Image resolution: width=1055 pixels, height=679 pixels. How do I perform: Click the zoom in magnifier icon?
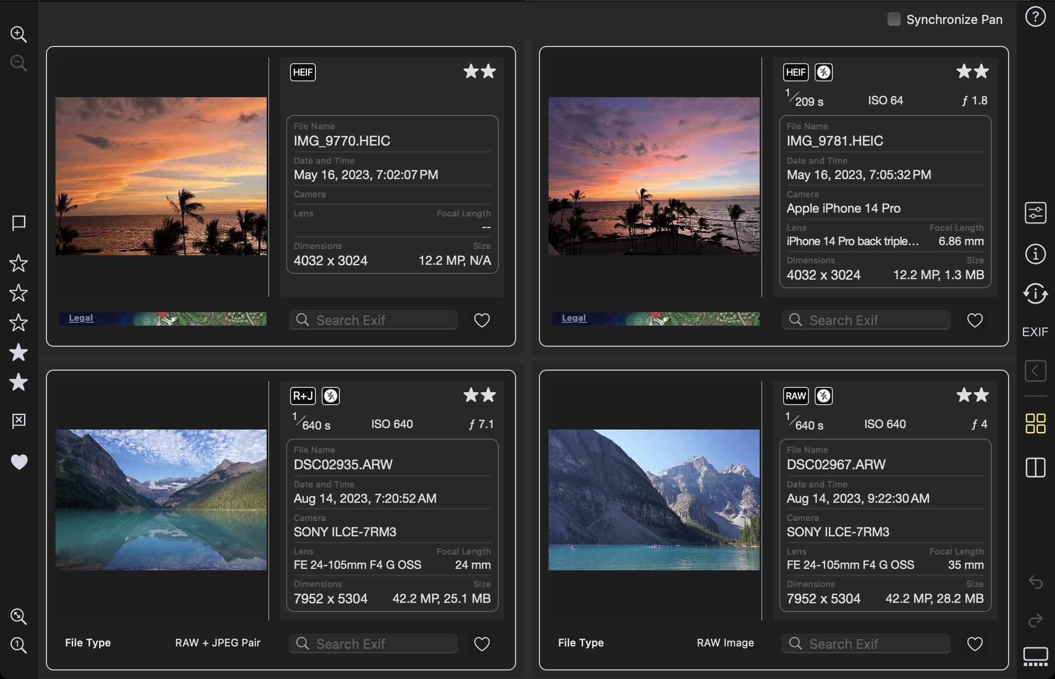[18, 34]
